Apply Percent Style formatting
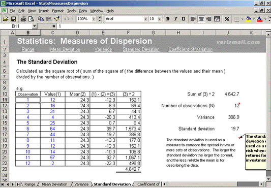Viewport: 271px width, 188px height. click(227, 19)
